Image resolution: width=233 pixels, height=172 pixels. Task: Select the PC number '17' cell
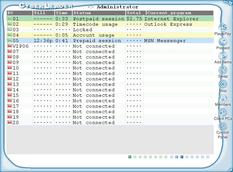point(16,106)
